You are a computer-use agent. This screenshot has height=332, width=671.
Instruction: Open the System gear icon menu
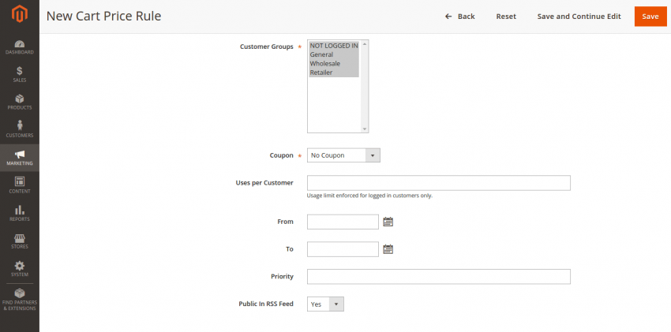pos(19,266)
